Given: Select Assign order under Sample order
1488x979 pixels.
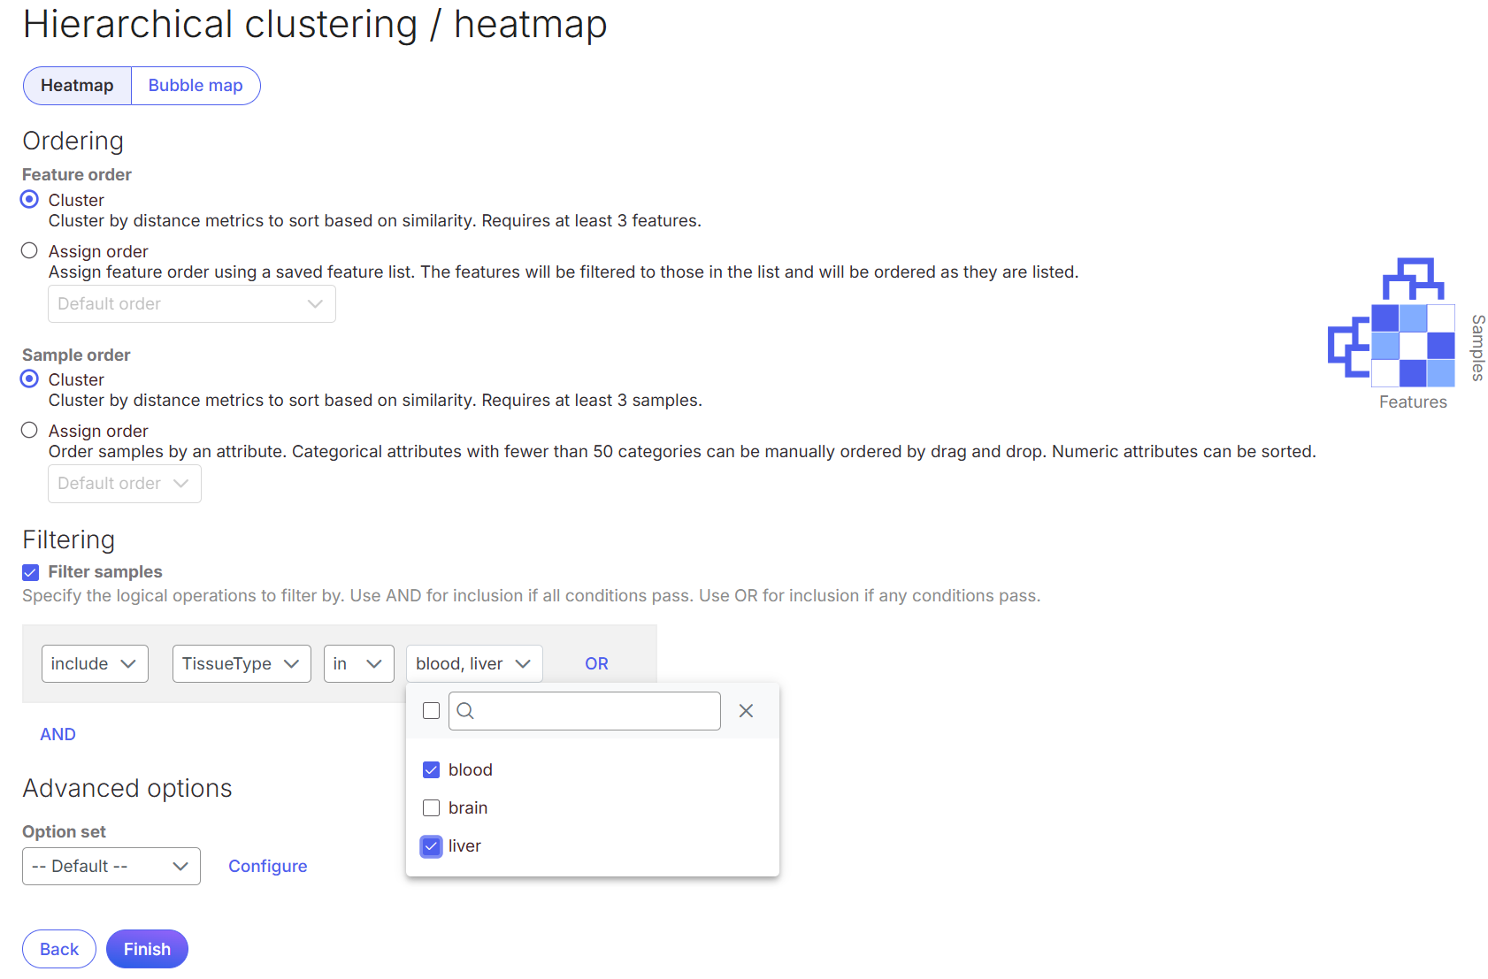Looking at the screenshot, I should [x=30, y=431].
